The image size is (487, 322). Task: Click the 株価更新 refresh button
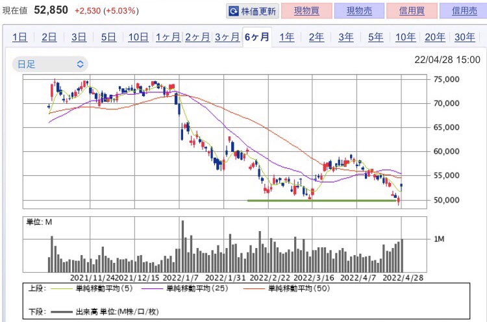coord(253,12)
